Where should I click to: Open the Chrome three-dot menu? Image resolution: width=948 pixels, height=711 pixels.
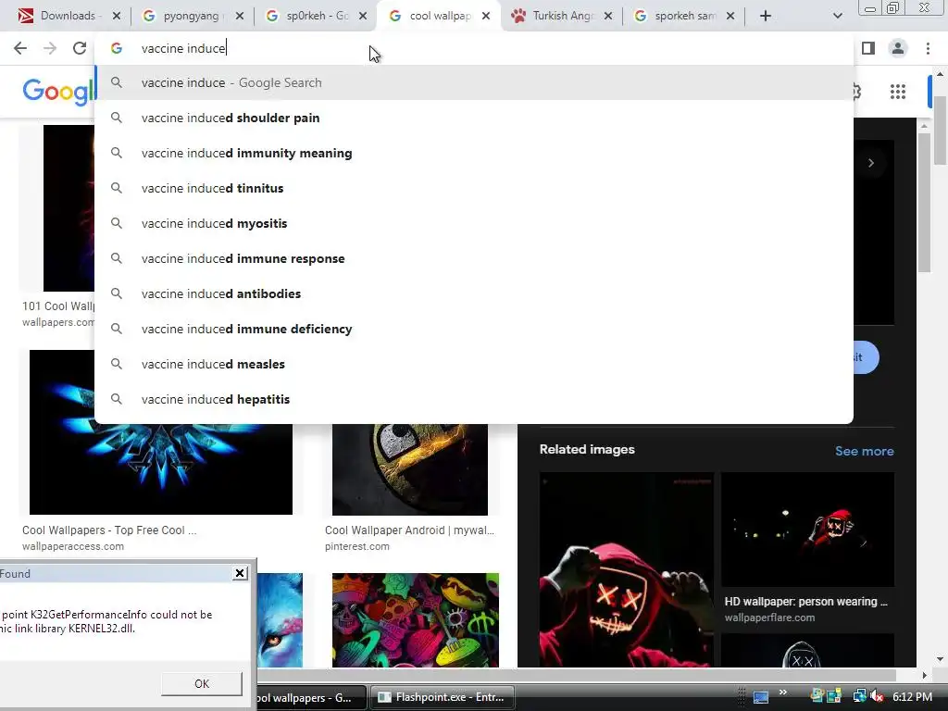pos(928,48)
